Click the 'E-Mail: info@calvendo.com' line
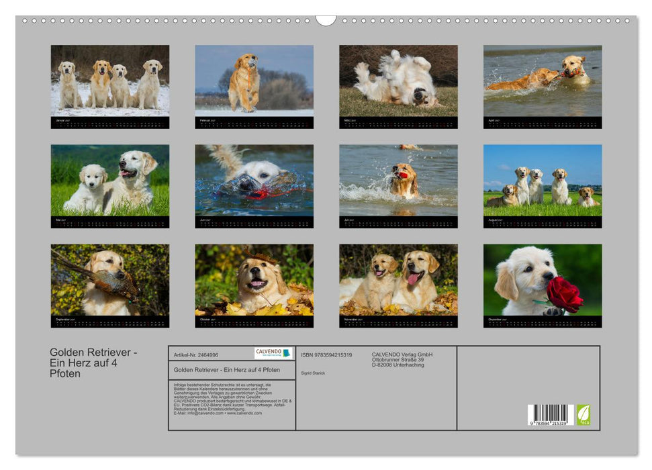 tap(218, 413)
